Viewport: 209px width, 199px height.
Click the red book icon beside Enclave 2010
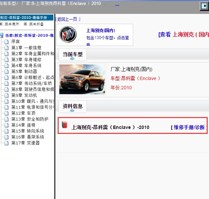click(x=65, y=125)
